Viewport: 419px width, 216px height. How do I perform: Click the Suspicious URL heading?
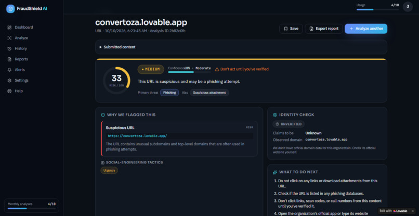coord(120,128)
